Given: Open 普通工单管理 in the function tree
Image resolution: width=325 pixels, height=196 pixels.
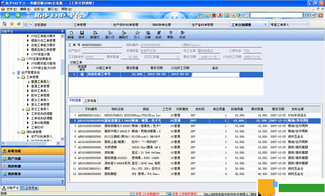Looking at the screenshot, I should [40, 86].
